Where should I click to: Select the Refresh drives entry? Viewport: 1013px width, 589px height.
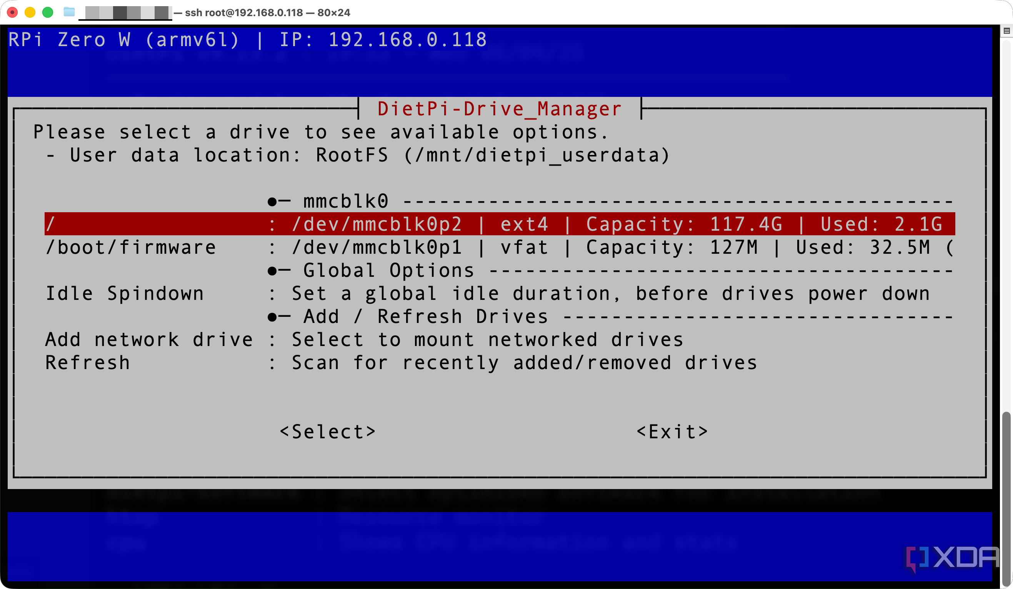coord(500,363)
